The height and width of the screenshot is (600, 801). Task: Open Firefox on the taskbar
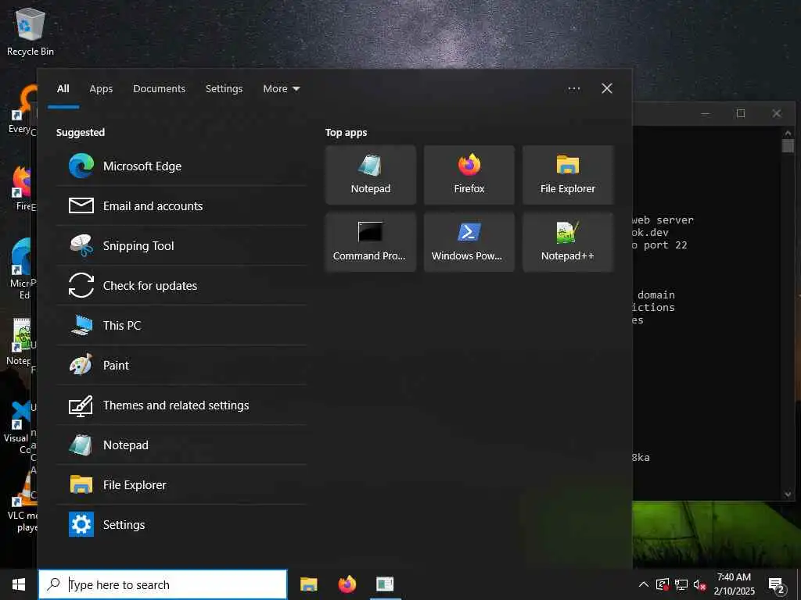(347, 584)
